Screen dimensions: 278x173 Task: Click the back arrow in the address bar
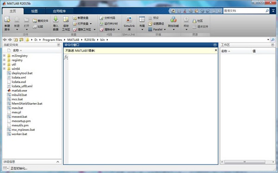pyautogui.click(x=5, y=39)
